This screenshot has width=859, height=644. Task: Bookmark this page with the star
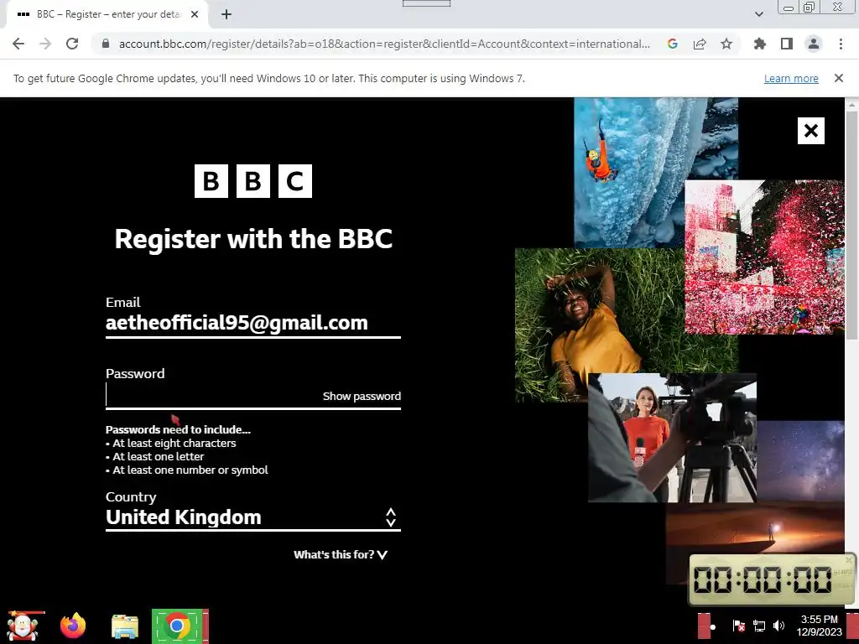pyautogui.click(x=726, y=44)
